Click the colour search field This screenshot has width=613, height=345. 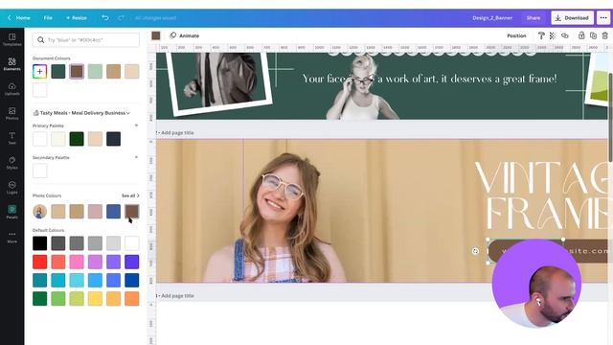[x=86, y=40]
